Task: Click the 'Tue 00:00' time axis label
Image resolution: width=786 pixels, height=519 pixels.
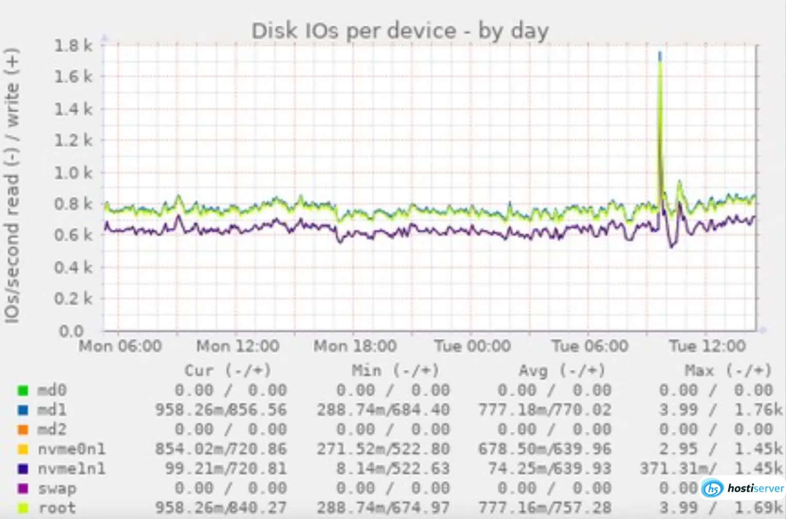Action: click(472, 346)
